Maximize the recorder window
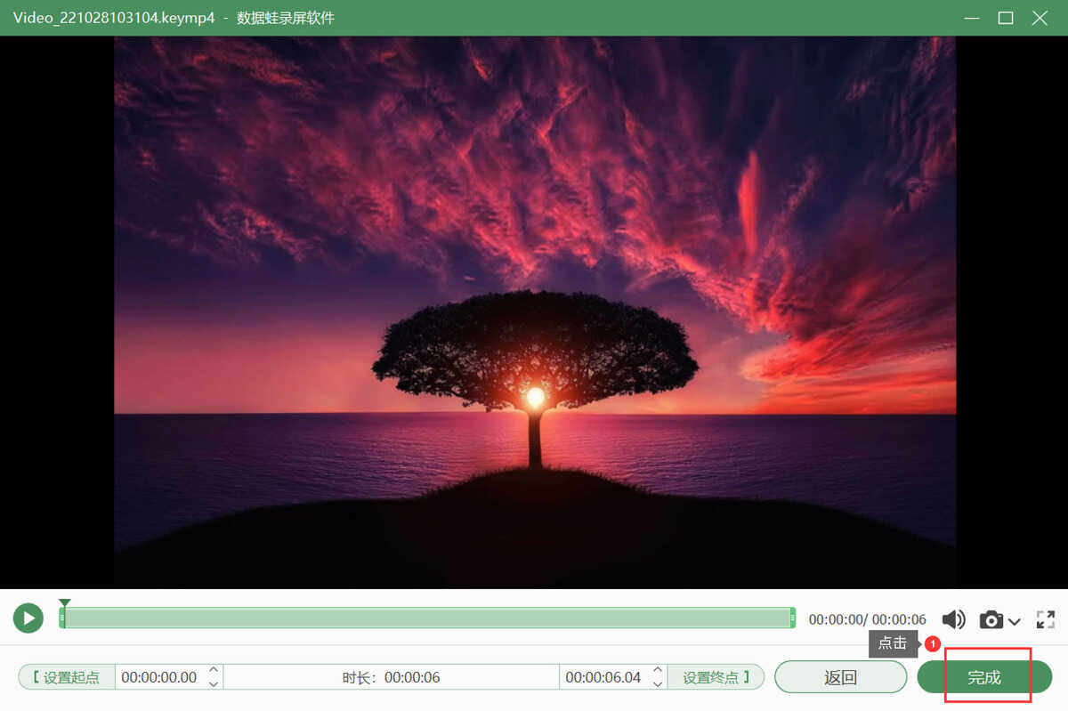The height and width of the screenshot is (711, 1068). tap(1006, 18)
